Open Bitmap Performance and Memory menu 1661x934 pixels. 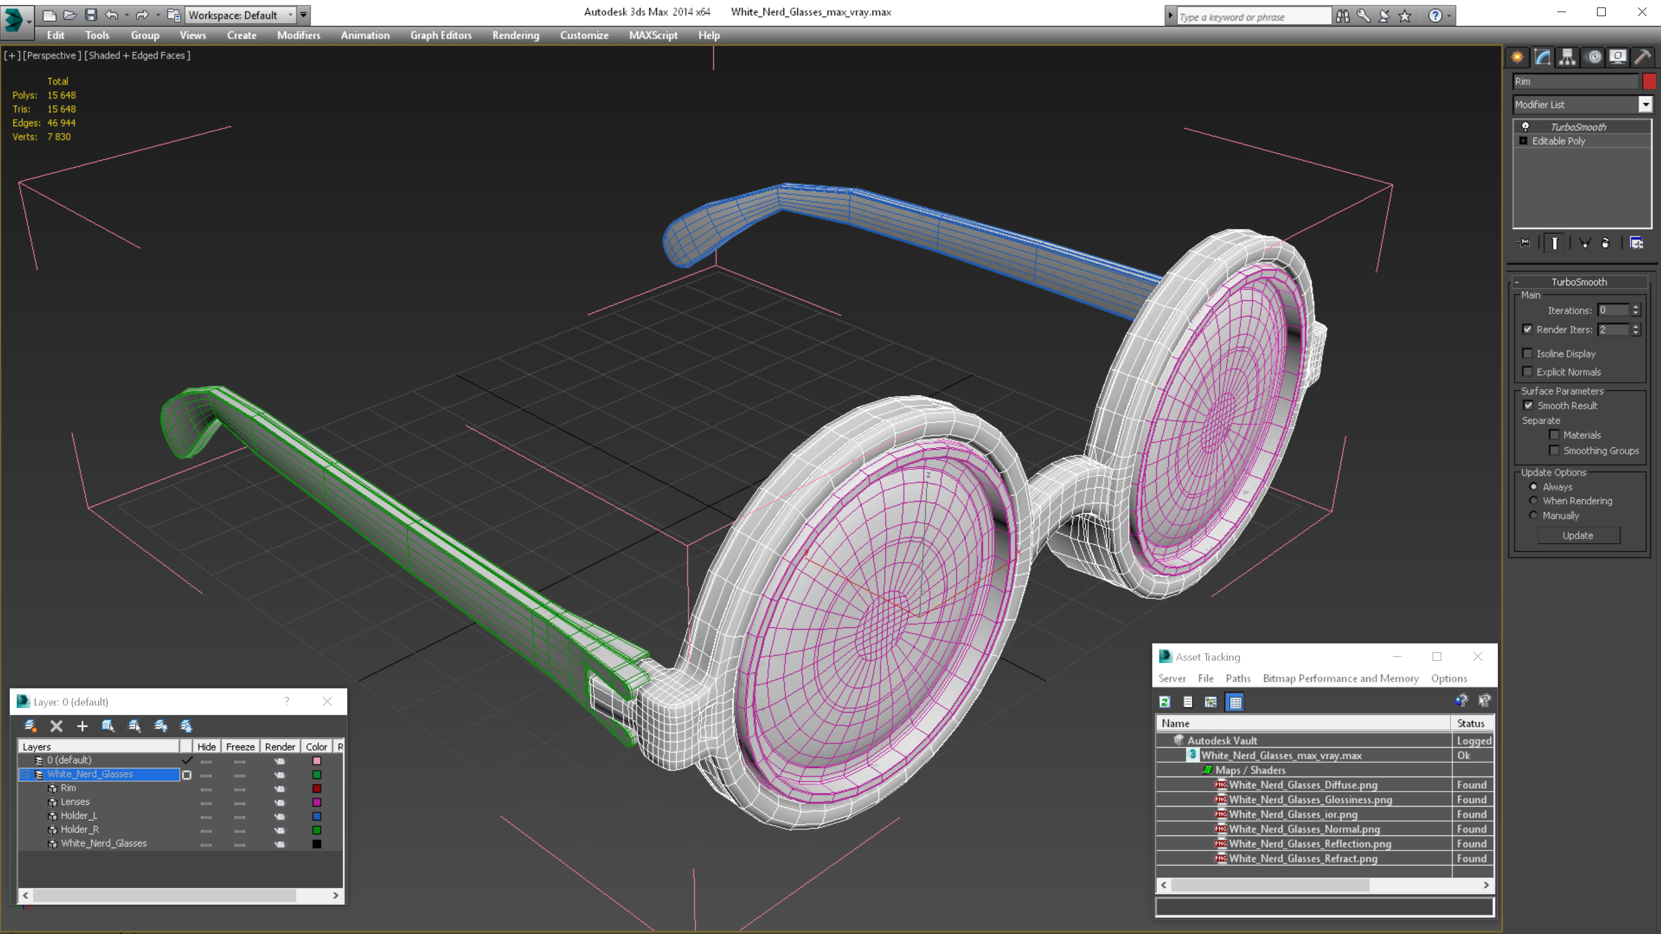pyautogui.click(x=1340, y=678)
